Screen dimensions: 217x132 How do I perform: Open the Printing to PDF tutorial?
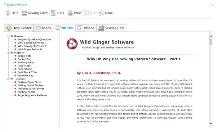[26, 92]
